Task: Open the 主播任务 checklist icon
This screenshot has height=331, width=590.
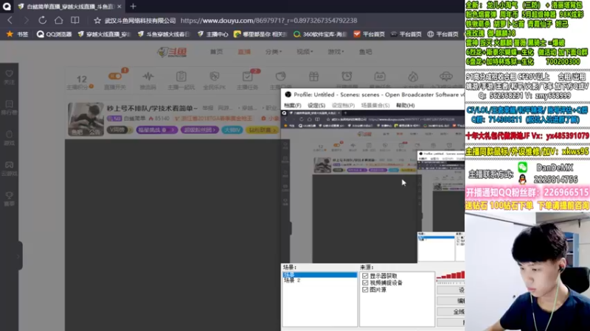Action: click(x=247, y=76)
